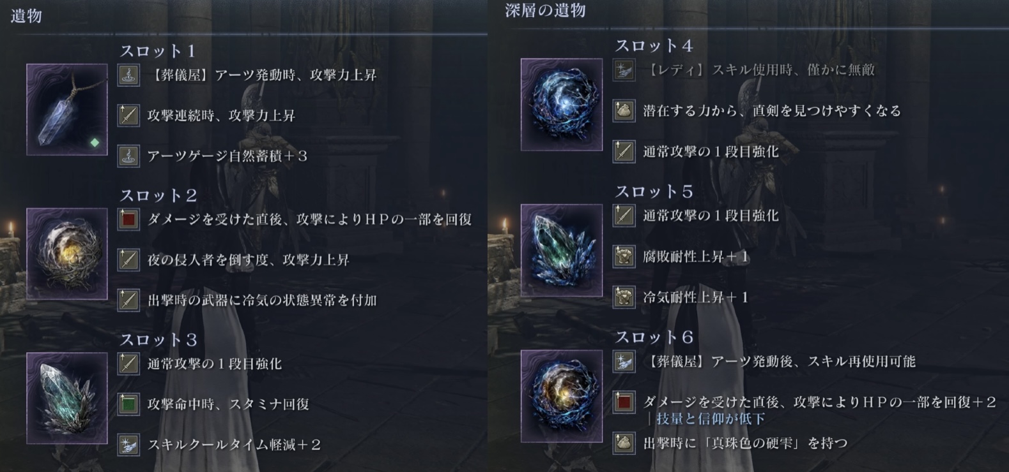Select the golden orb relic in スロット2
1009x472 pixels.
click(x=67, y=254)
